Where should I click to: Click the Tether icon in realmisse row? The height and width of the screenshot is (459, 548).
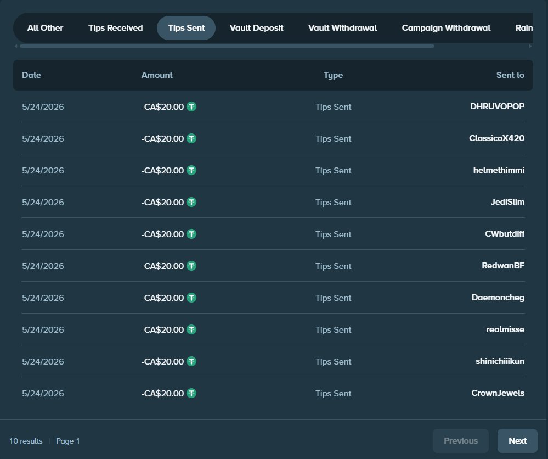(191, 329)
